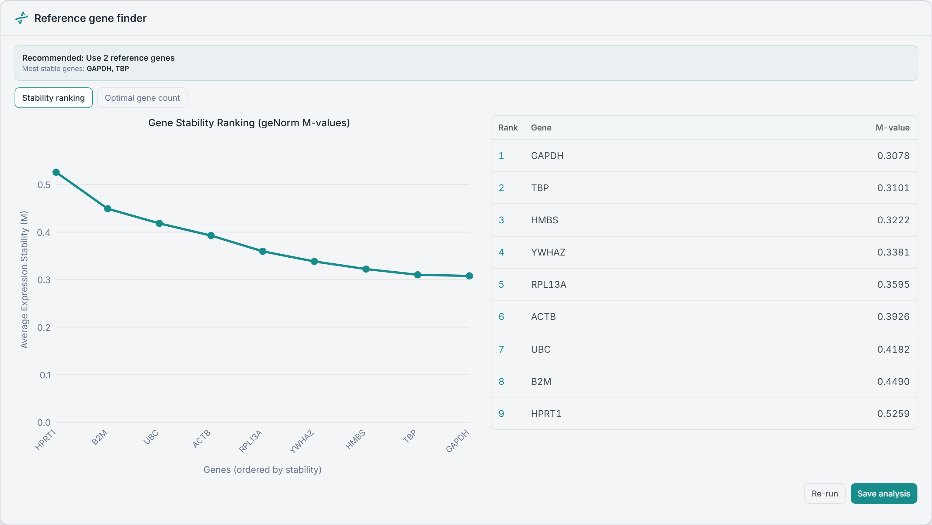Select YWHAZ in the ranking table
The height and width of the screenshot is (525, 932).
[x=548, y=252]
